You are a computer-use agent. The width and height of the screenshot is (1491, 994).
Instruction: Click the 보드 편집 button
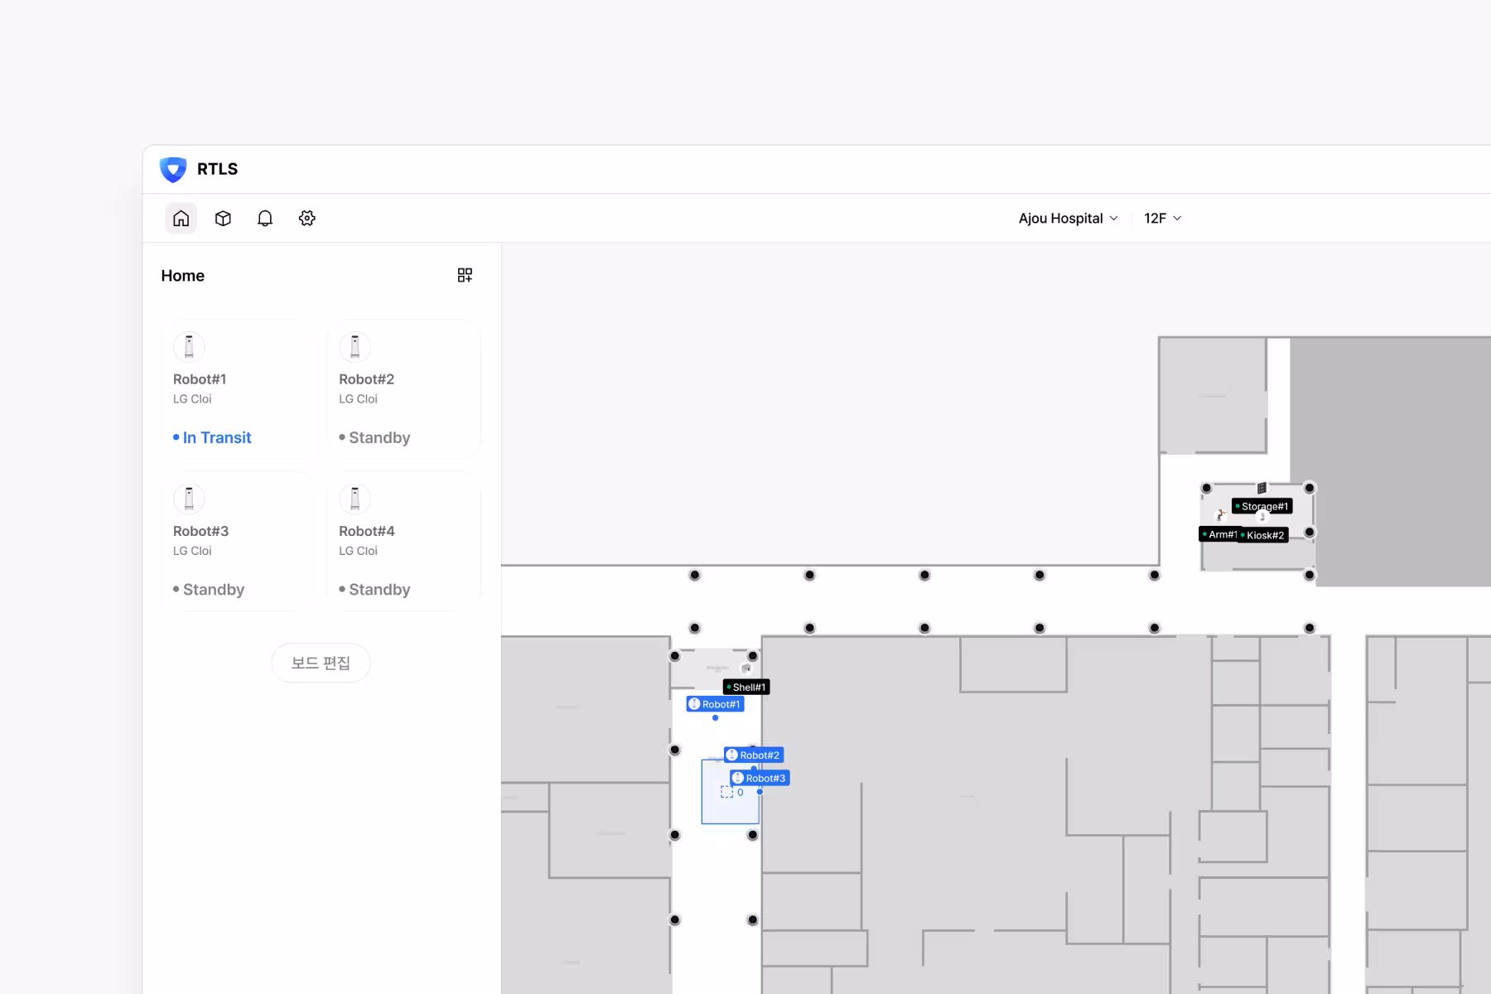(321, 663)
